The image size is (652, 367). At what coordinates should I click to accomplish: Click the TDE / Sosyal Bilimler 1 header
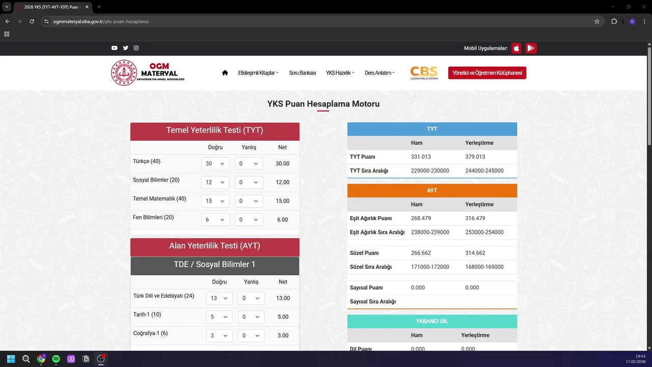(x=215, y=265)
